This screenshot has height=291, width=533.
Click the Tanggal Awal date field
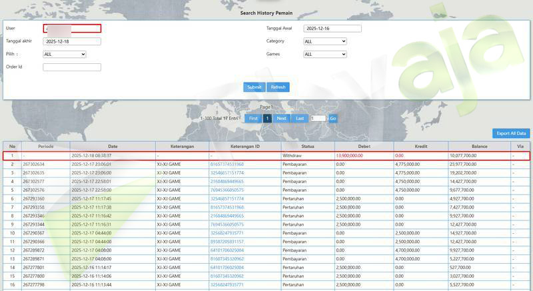(x=332, y=29)
